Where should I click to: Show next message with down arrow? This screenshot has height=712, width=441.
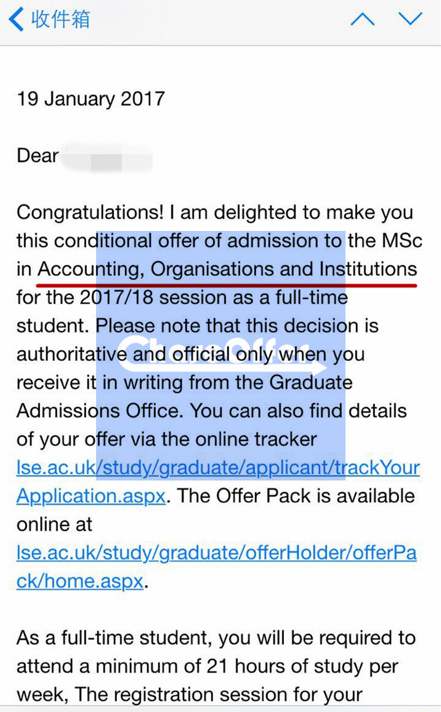[x=410, y=18]
